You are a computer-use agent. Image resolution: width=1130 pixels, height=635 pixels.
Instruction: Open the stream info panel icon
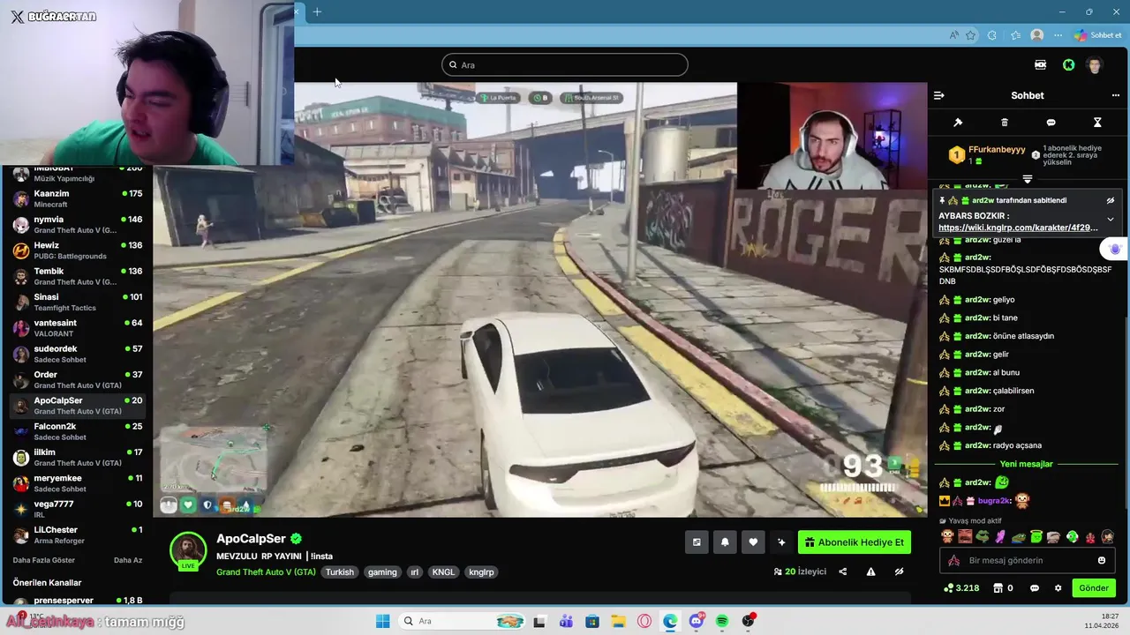click(697, 542)
